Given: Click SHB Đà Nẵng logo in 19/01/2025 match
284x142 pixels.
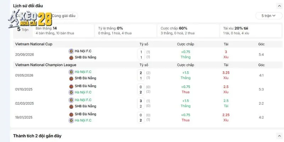Looking at the screenshot, I should click(x=71, y=114).
